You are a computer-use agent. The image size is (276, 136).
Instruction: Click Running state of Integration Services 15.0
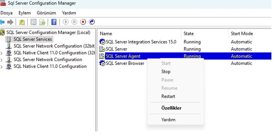click(192, 42)
